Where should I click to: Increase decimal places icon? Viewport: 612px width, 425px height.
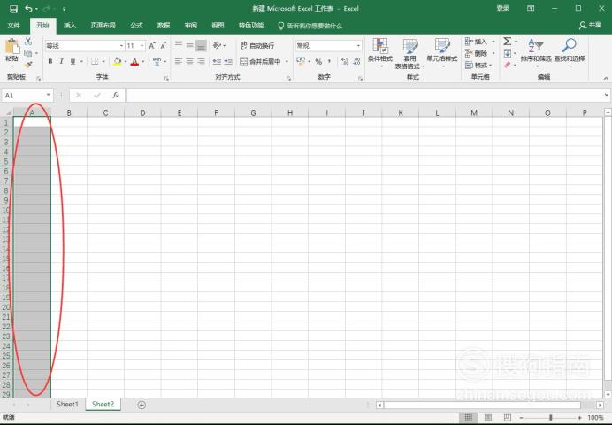click(x=345, y=61)
